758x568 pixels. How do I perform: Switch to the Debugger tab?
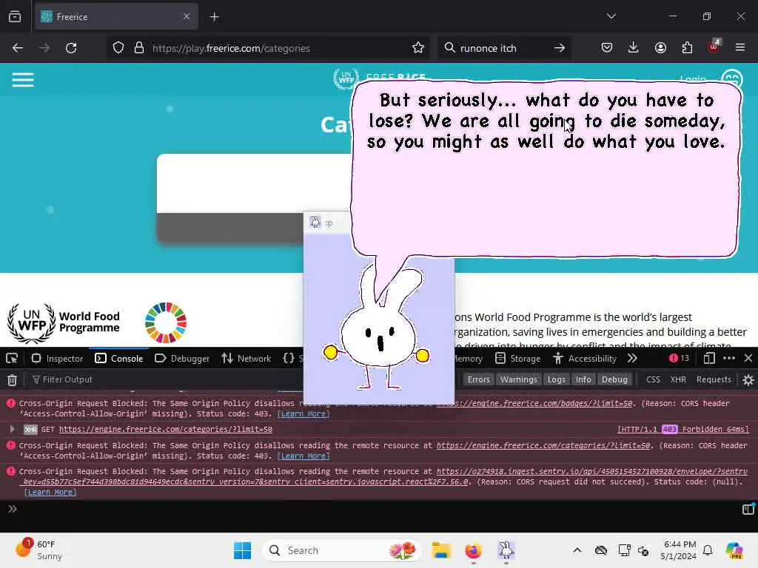(182, 359)
